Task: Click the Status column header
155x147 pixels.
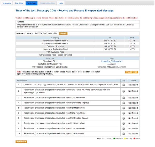Action: 133,80
